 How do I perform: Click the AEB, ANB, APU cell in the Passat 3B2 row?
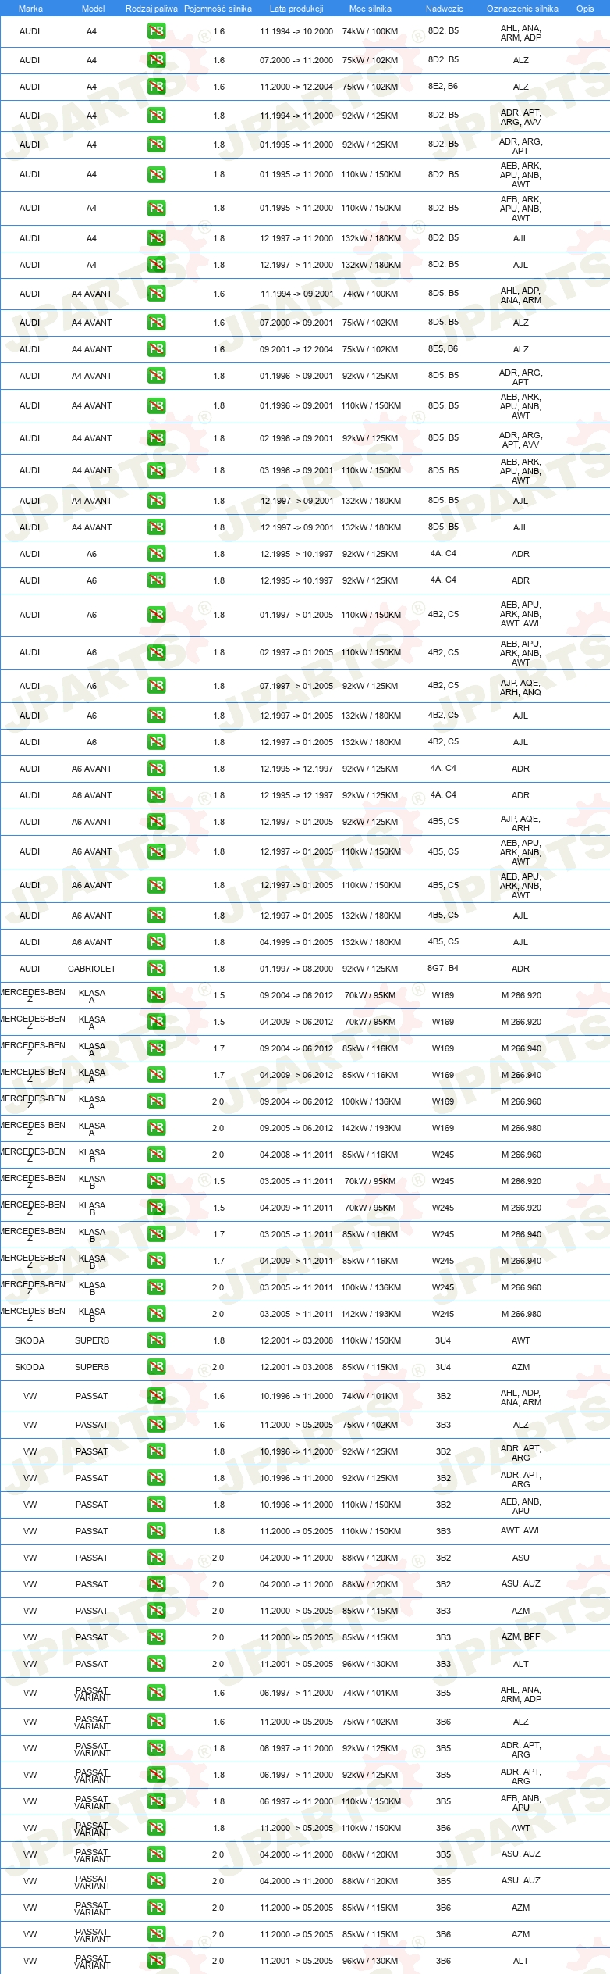click(x=520, y=1506)
